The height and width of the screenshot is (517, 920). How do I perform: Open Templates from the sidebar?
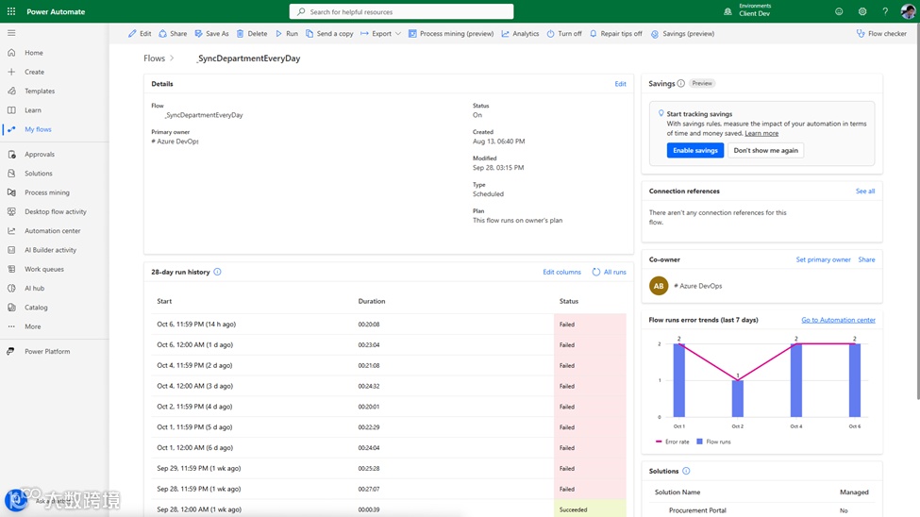(x=40, y=91)
